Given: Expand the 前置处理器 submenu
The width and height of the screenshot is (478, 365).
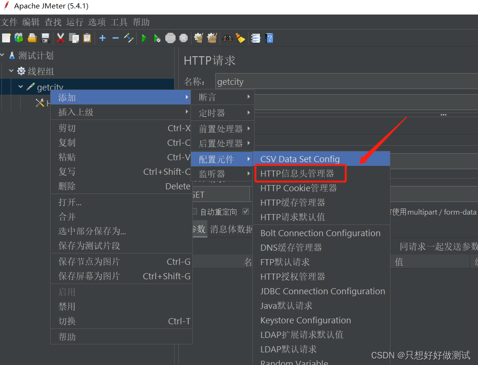Looking at the screenshot, I should tap(221, 128).
